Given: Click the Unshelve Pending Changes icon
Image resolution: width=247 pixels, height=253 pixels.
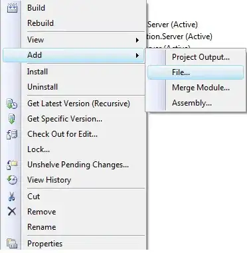Looking at the screenshot, I should (12, 165).
